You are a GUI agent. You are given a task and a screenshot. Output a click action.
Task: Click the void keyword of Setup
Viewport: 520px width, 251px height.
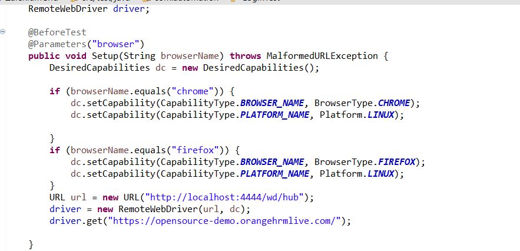75,56
